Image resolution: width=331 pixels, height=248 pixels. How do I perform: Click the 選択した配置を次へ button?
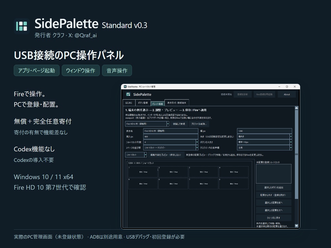point(273,210)
